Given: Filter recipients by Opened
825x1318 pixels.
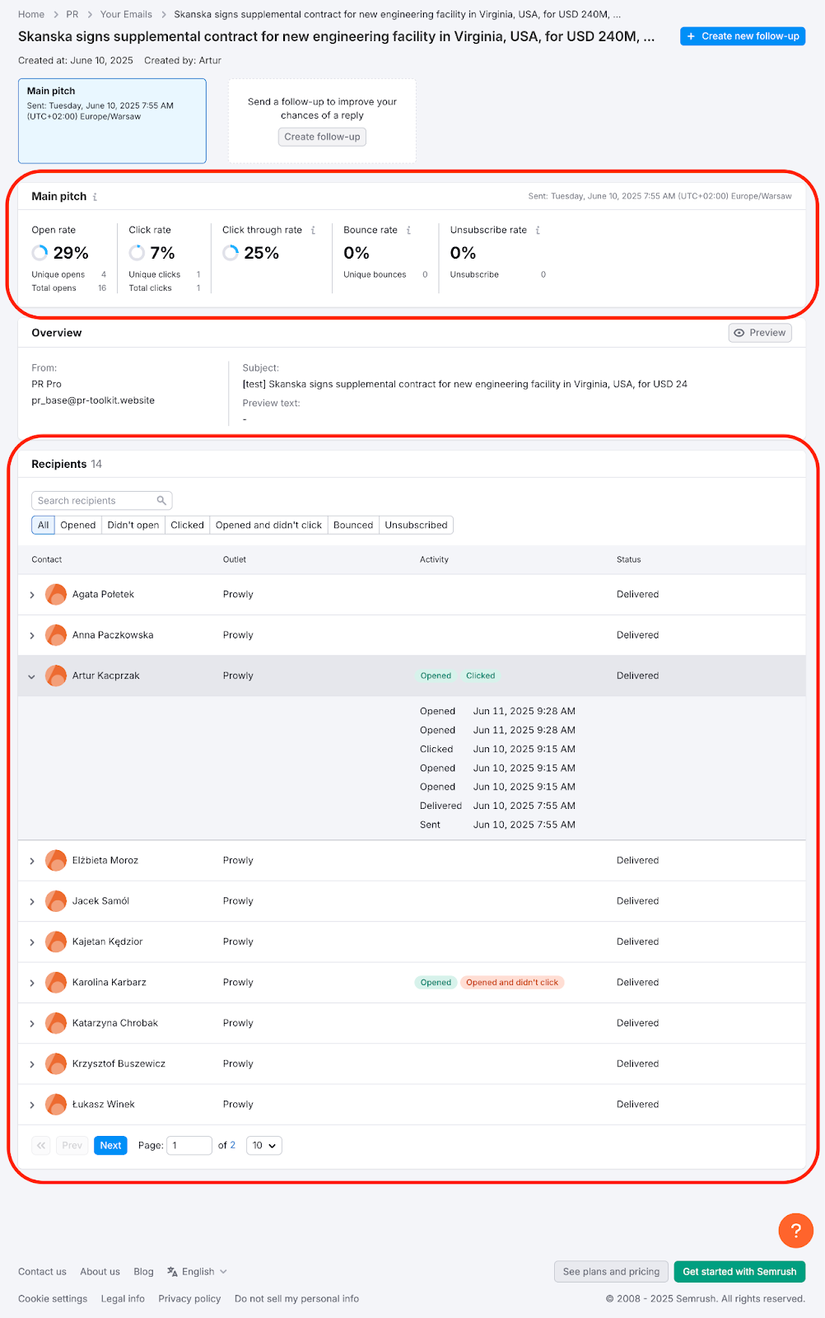Looking at the screenshot, I should click(78, 526).
